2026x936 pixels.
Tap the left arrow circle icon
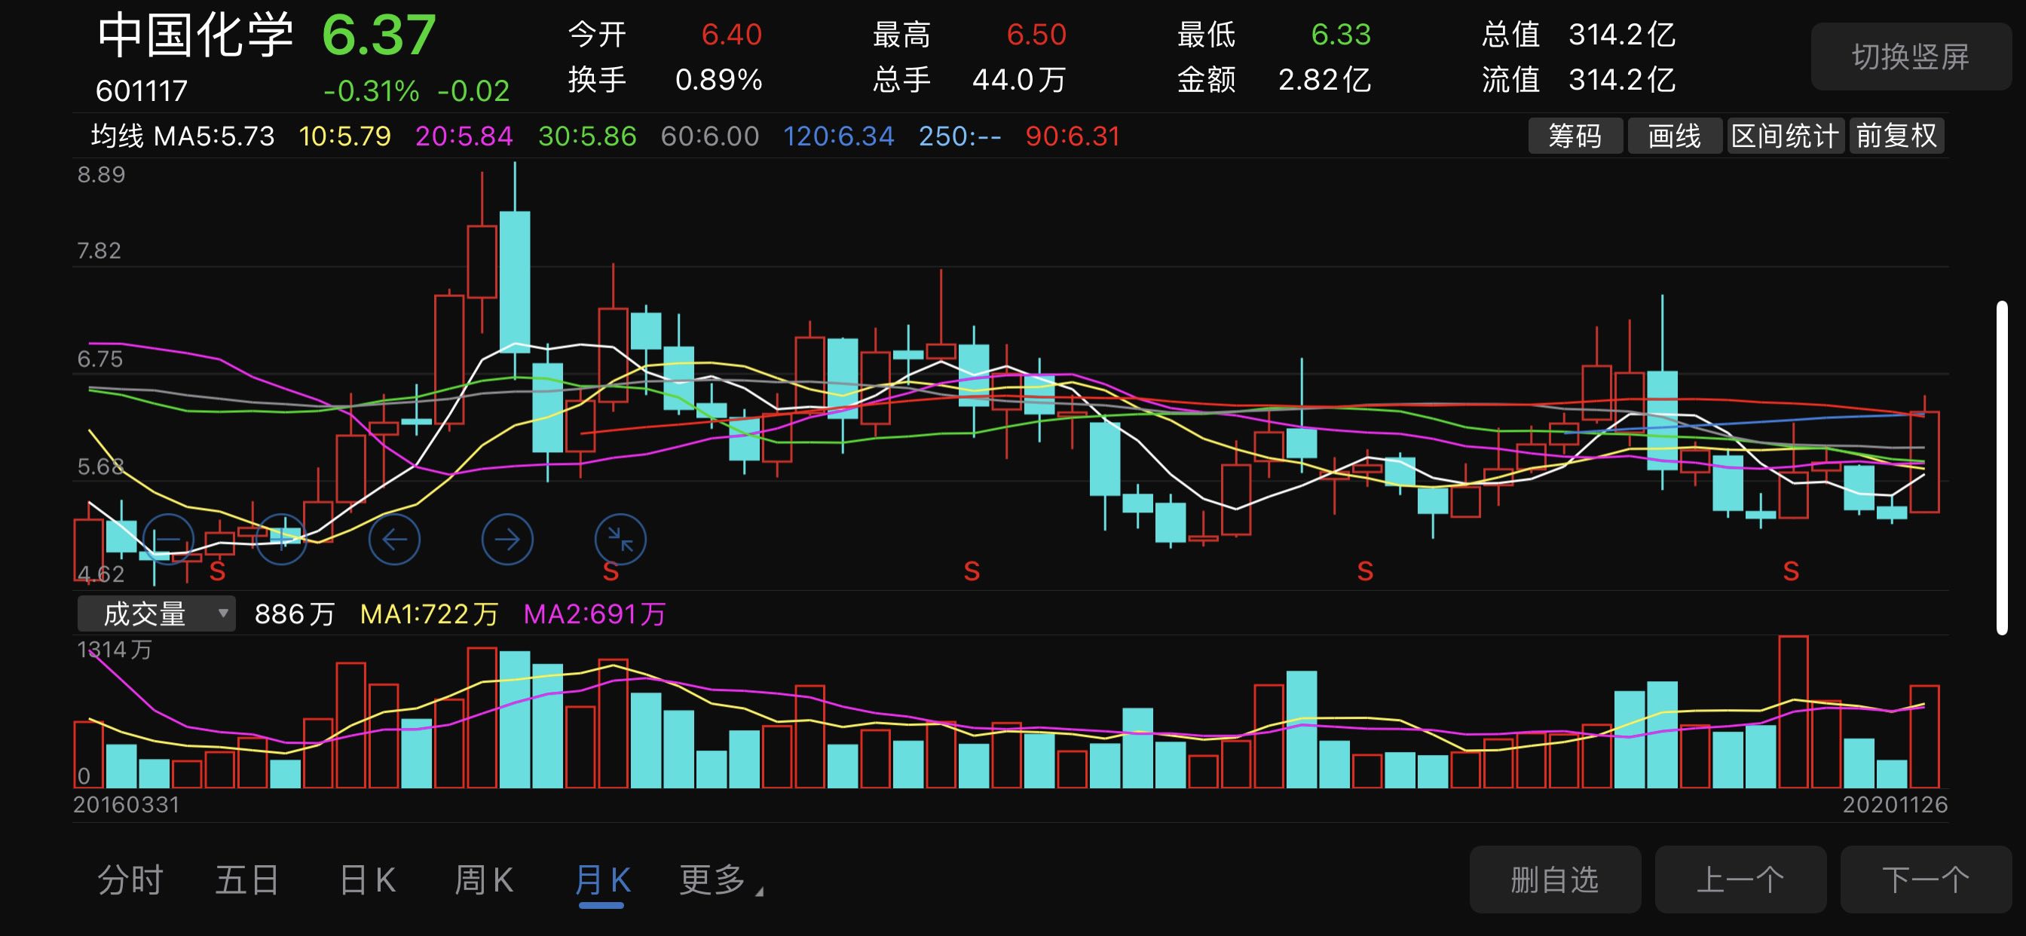coord(394,539)
